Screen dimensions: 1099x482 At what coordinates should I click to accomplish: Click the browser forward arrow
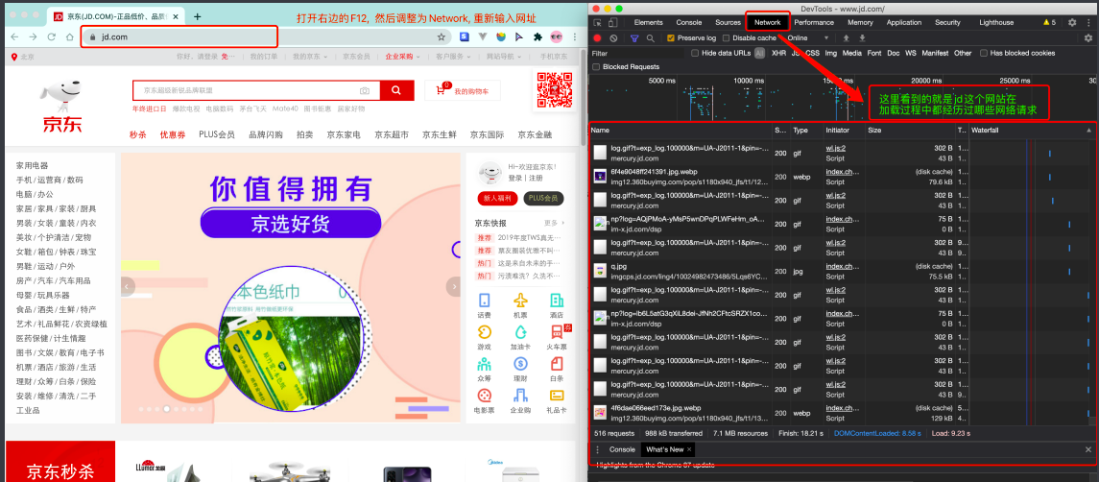point(33,36)
